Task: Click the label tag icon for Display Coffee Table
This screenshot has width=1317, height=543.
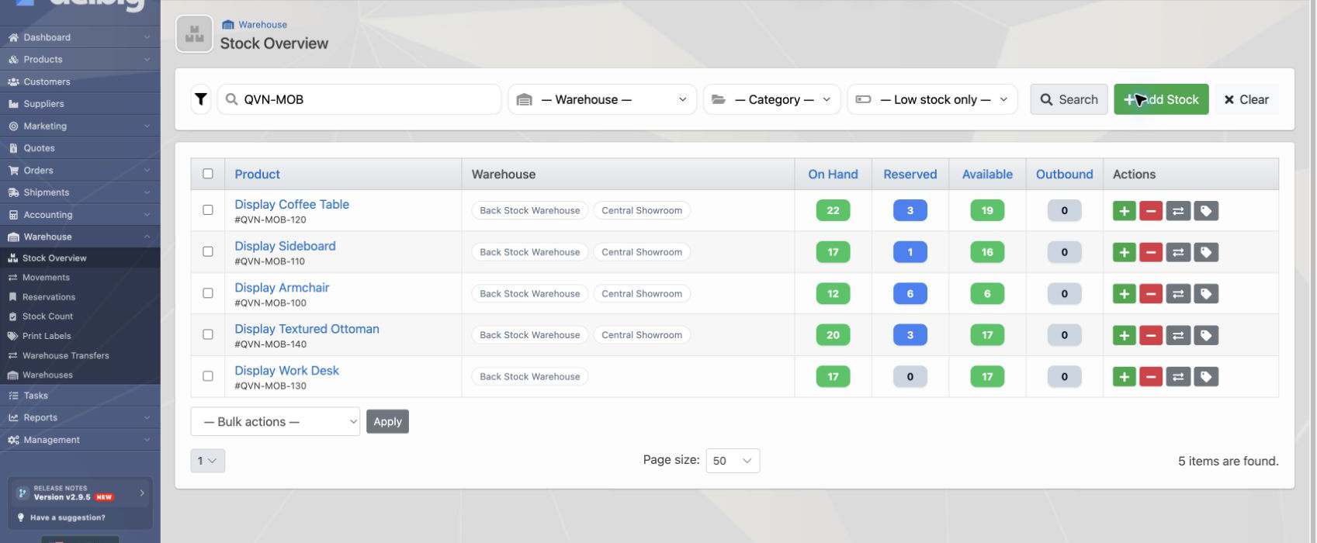Action: tap(1206, 211)
